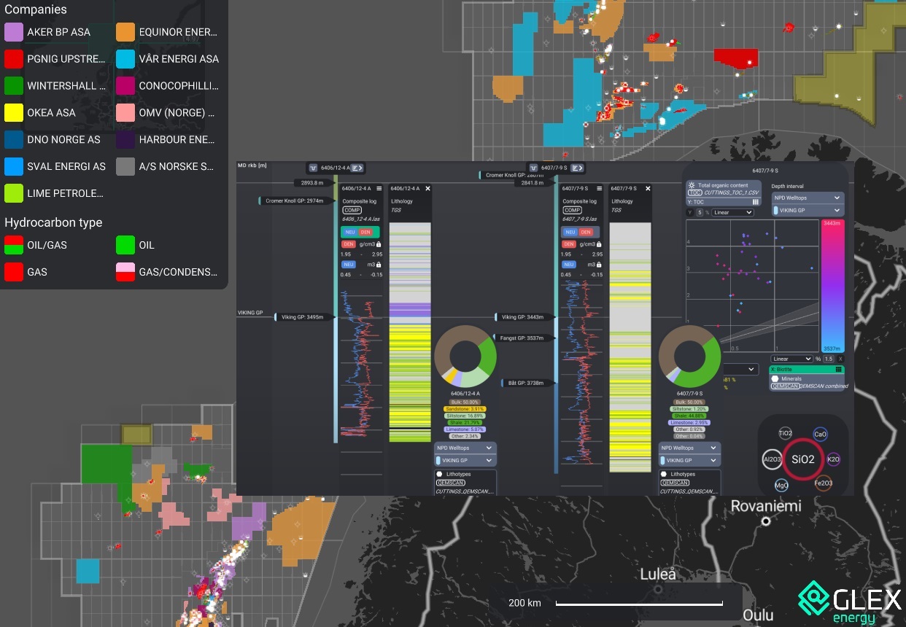
Task: Click the well icon left of 6407/7-9 S header
Action: [533, 168]
